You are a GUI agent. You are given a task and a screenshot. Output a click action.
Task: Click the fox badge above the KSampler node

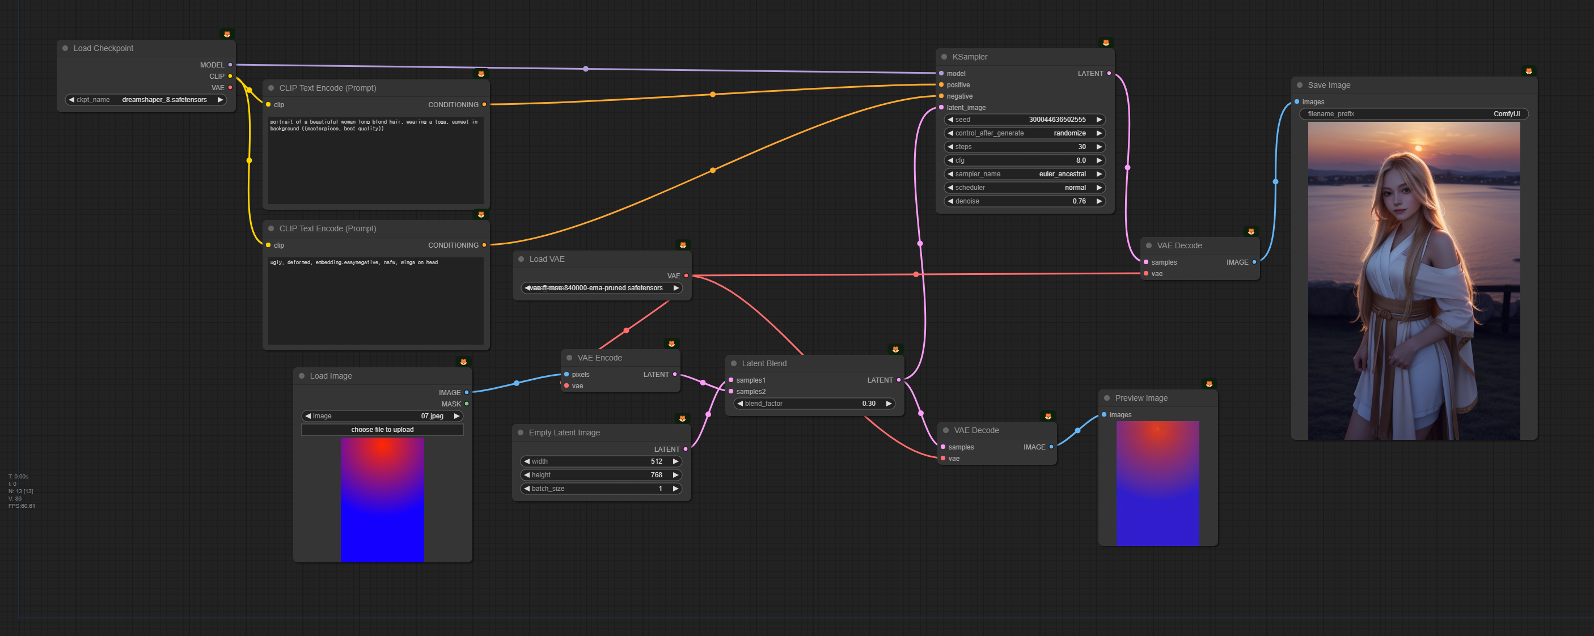pos(1106,43)
